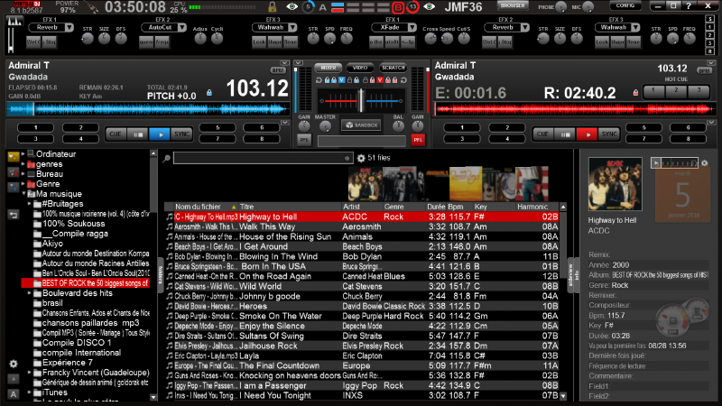Expand the iTunes folder node

(30, 392)
